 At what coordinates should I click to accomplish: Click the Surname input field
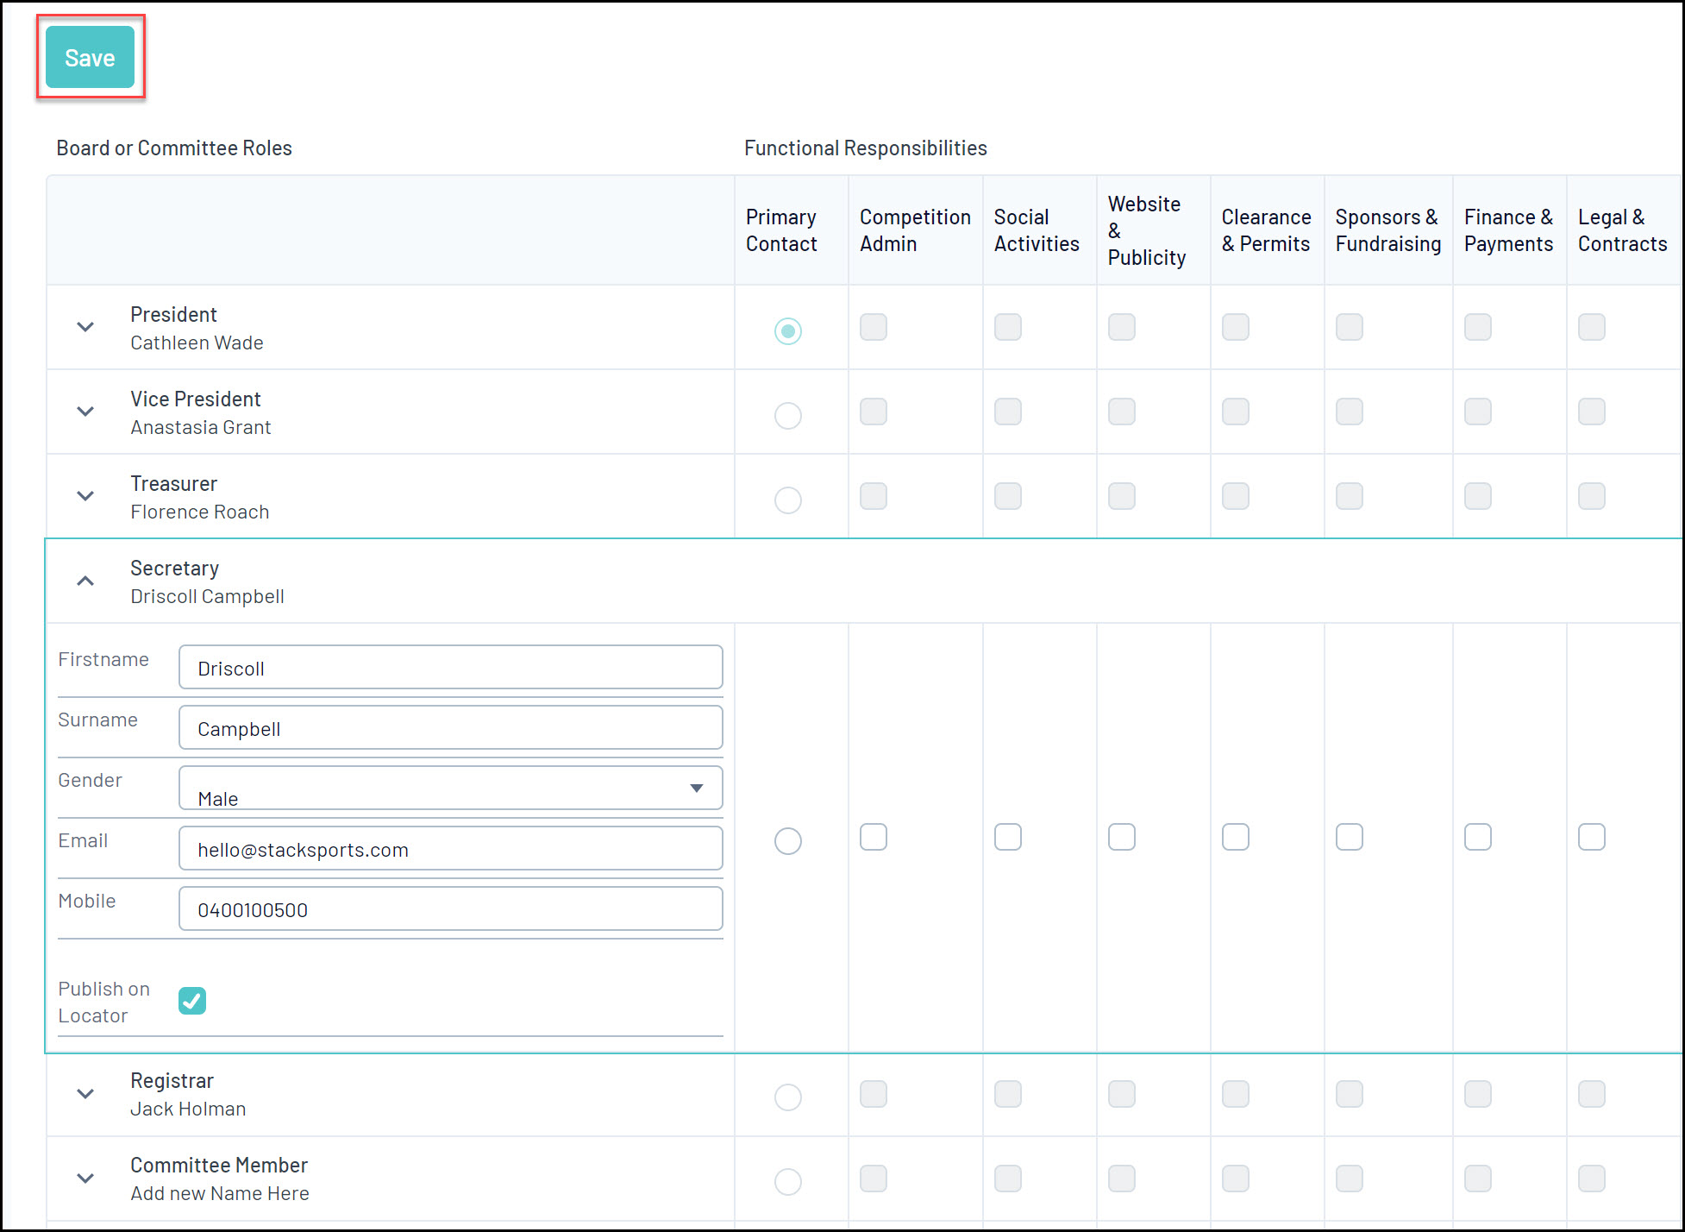click(x=450, y=728)
